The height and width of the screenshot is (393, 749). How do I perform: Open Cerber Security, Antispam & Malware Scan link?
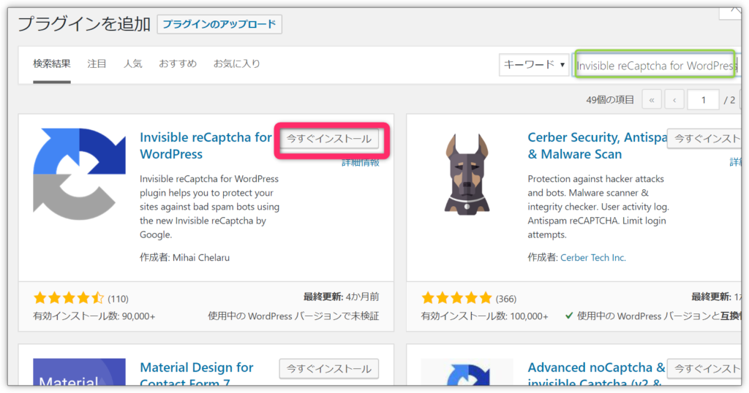(592, 145)
